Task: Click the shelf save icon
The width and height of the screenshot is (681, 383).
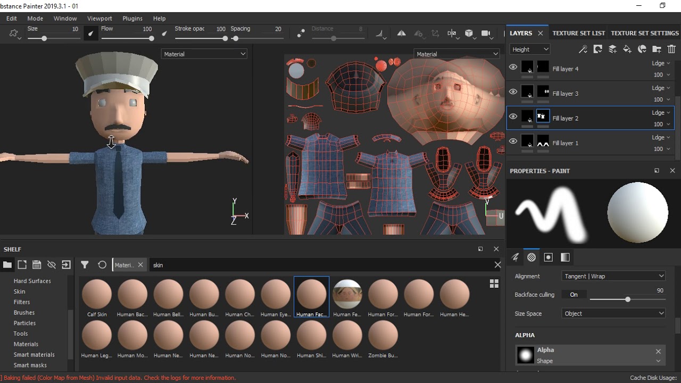Action: click(x=37, y=265)
